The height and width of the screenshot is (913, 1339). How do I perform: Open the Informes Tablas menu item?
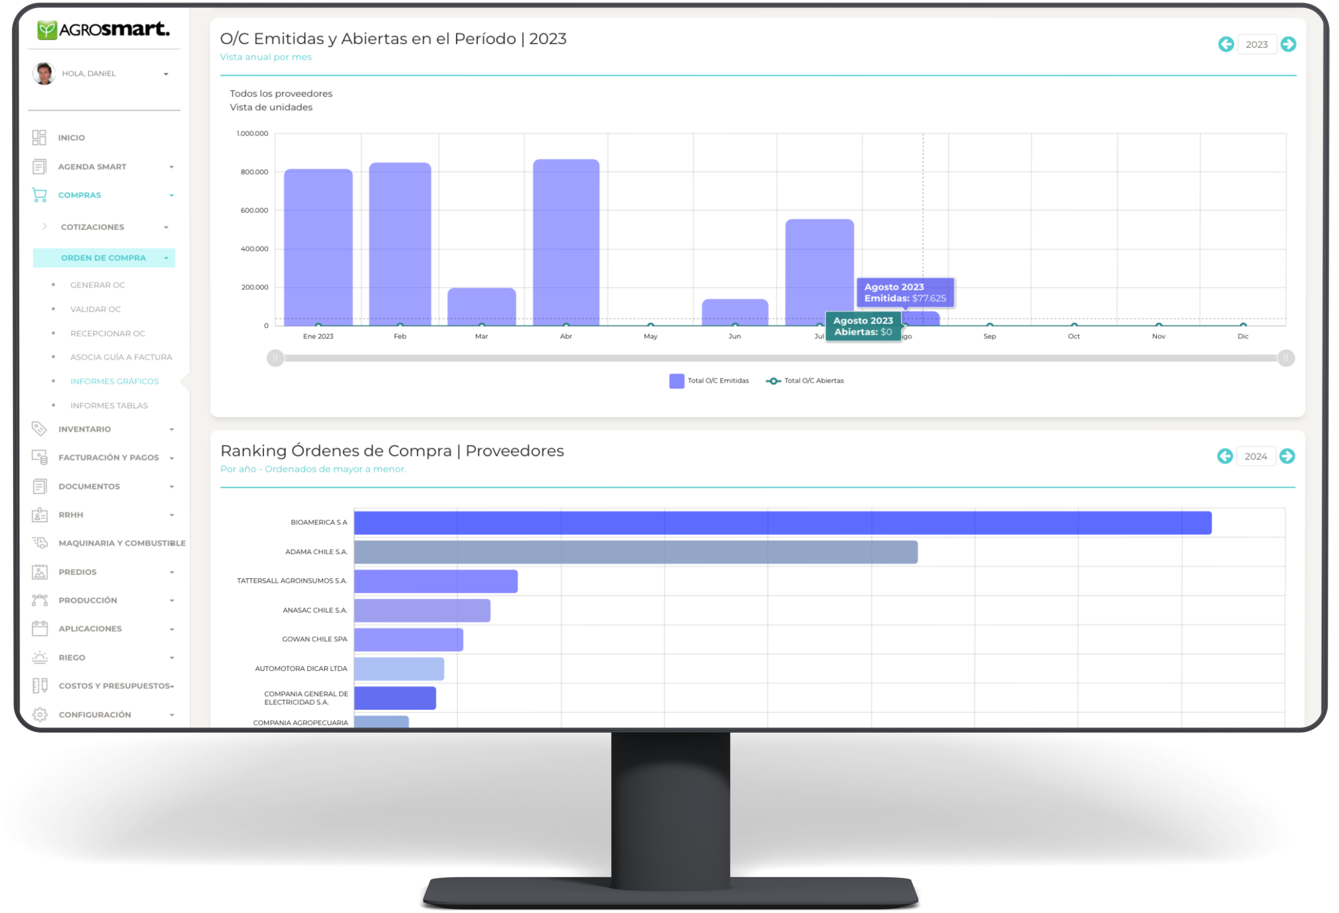pos(109,405)
